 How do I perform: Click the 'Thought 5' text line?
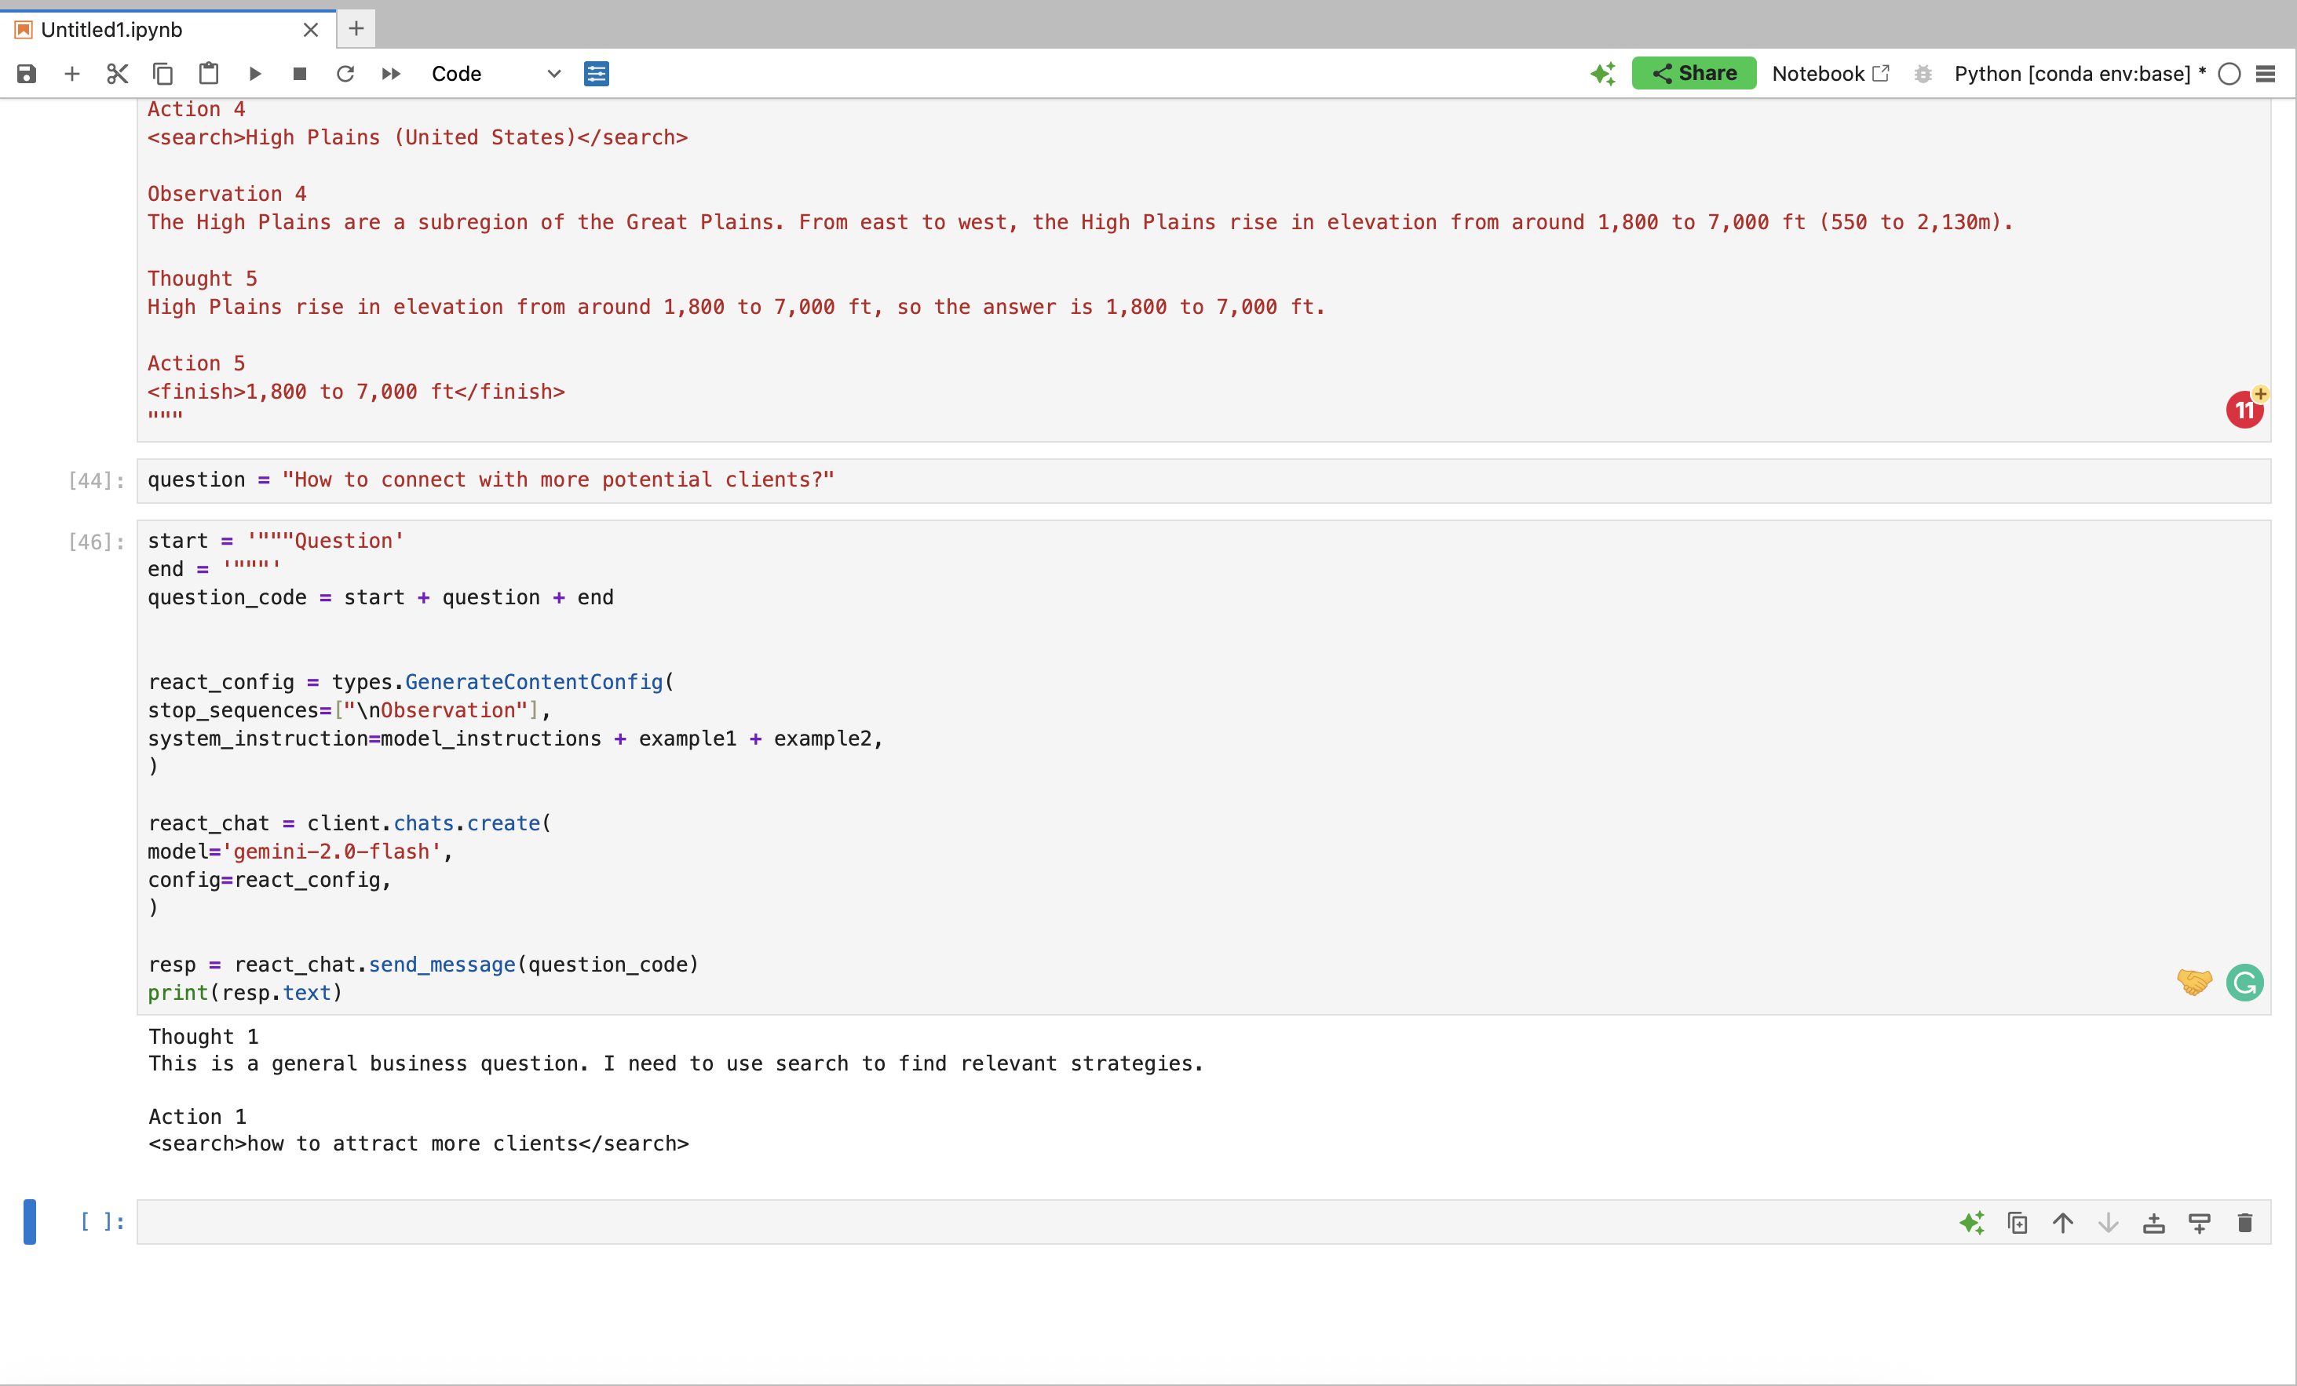click(x=203, y=279)
